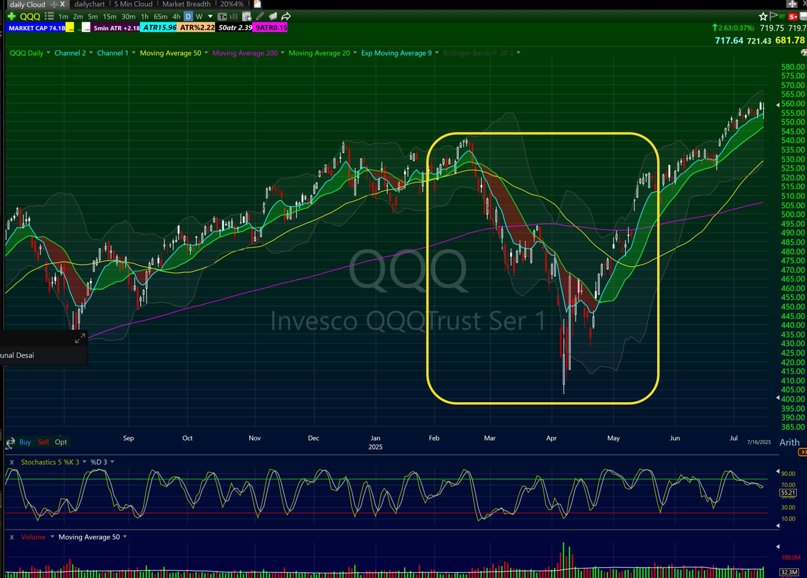
Task: Click the Buy button
Action: pyautogui.click(x=25, y=442)
